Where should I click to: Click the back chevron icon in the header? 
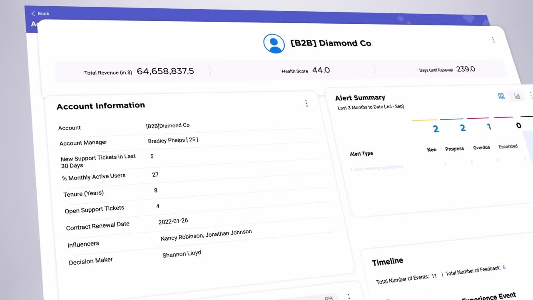(33, 13)
